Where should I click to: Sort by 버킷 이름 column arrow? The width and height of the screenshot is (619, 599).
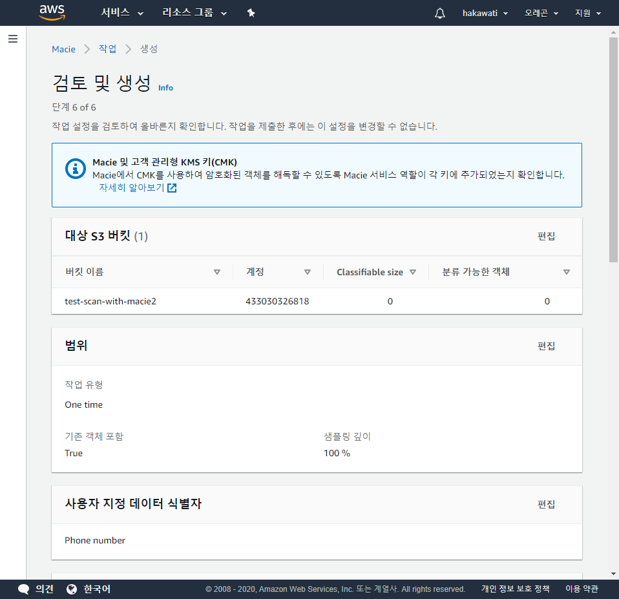(x=216, y=272)
